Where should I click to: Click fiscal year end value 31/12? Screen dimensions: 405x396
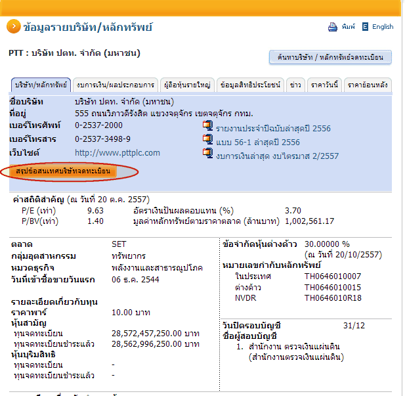coord(354,326)
